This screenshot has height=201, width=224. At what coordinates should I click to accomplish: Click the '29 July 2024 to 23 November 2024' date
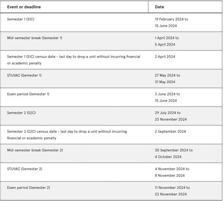point(171,116)
